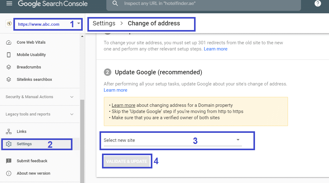This screenshot has height=183, width=329.
Task: Follow Learn more link under Update Google
Action: (x=115, y=90)
